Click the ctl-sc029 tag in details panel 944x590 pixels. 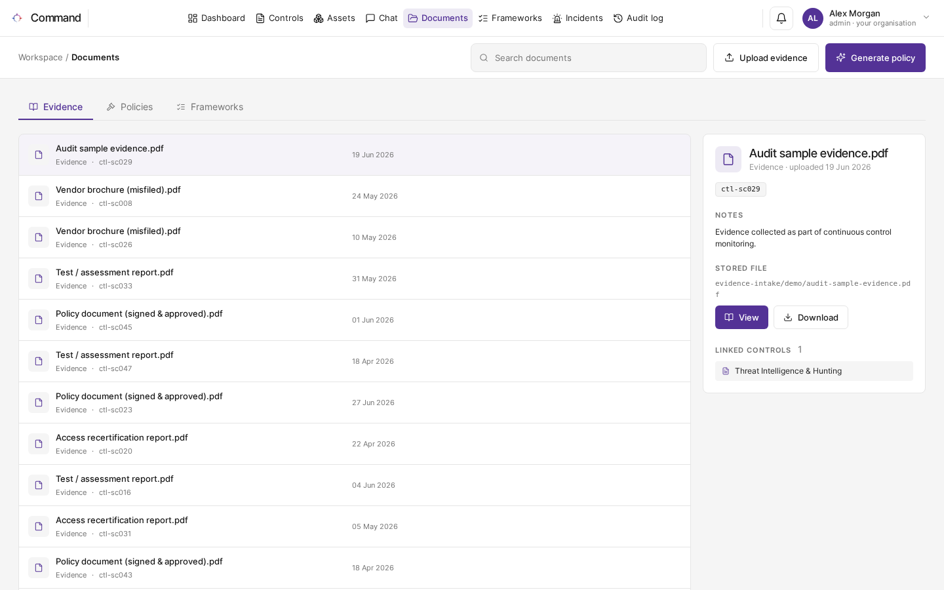pyautogui.click(x=741, y=189)
